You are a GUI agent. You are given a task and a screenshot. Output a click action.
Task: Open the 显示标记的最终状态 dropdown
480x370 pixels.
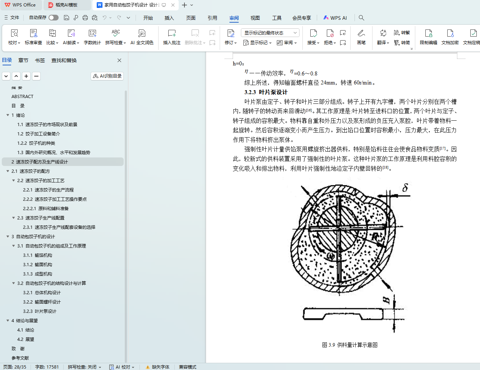coord(270,33)
